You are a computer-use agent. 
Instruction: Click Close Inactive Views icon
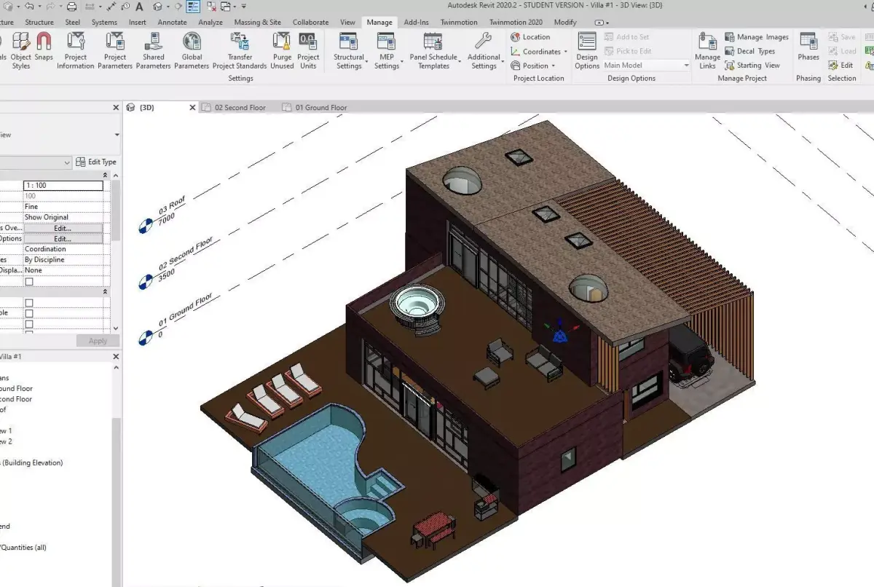[x=210, y=7]
